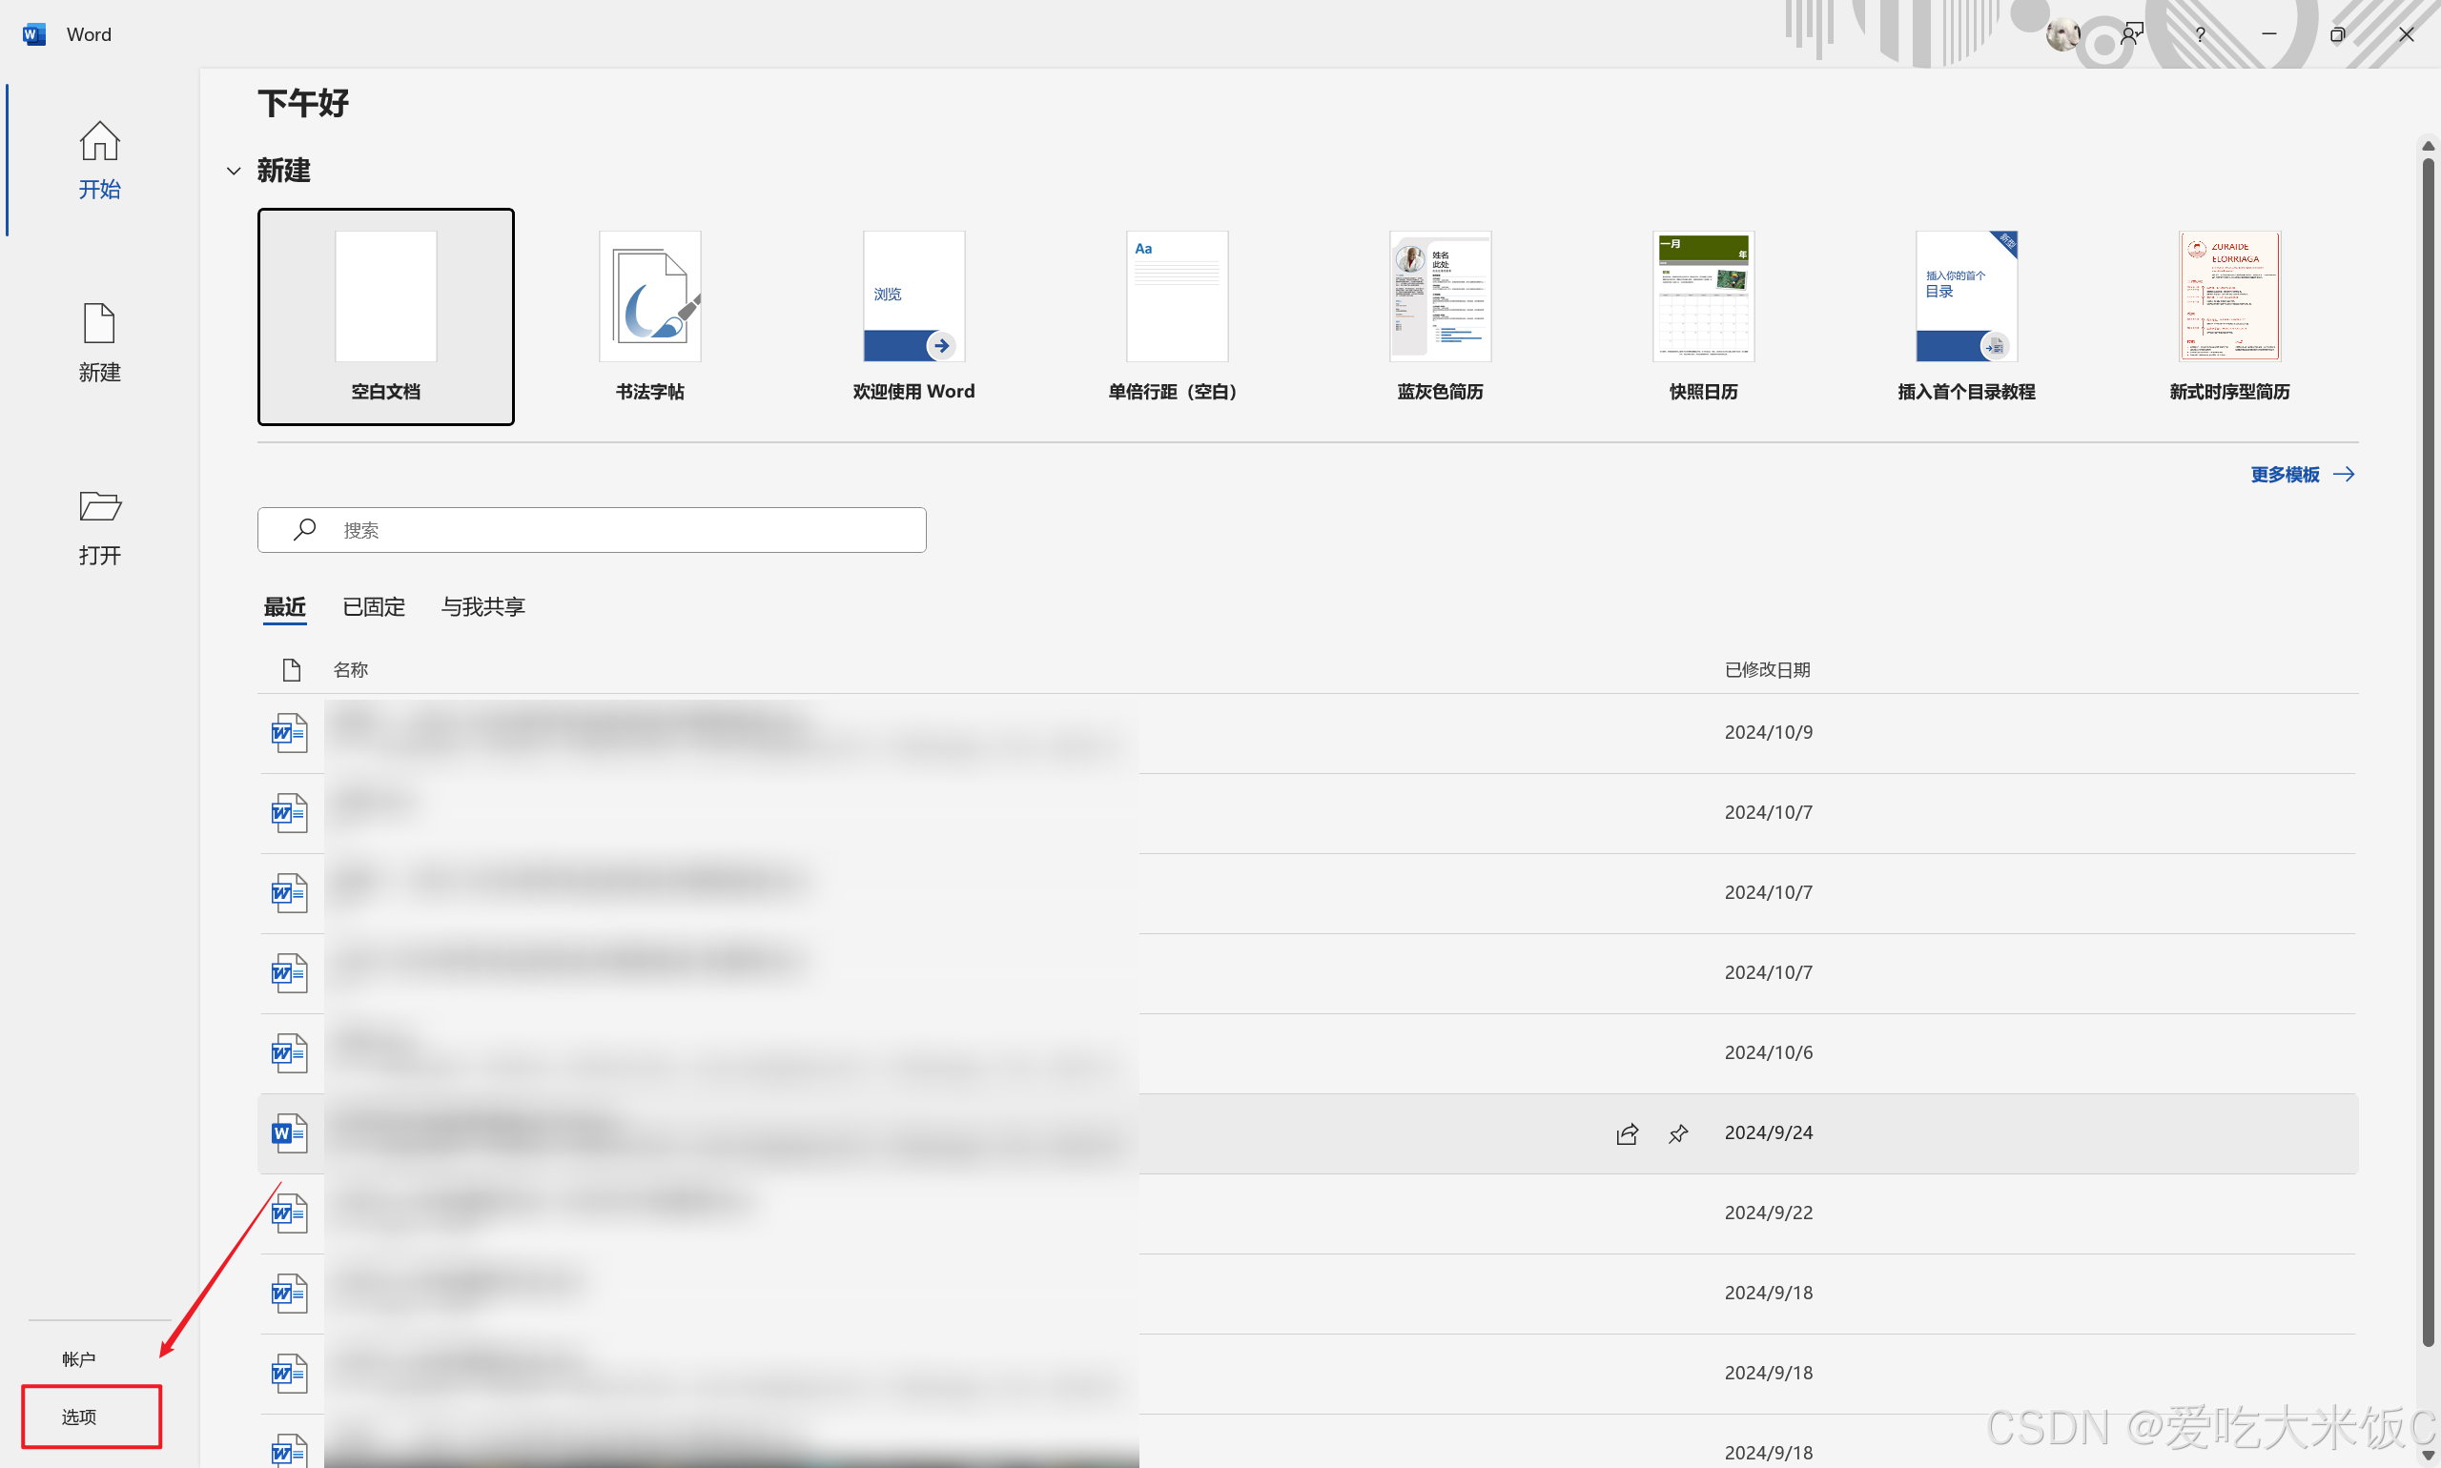Click the Home (开始) sidebar icon

(99, 142)
